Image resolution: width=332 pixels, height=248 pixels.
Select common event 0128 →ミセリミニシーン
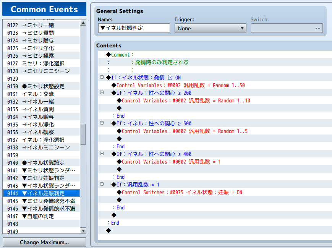coord(41,71)
